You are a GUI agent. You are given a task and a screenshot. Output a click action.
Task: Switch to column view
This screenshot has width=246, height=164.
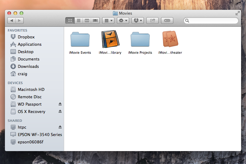[x=87, y=21]
